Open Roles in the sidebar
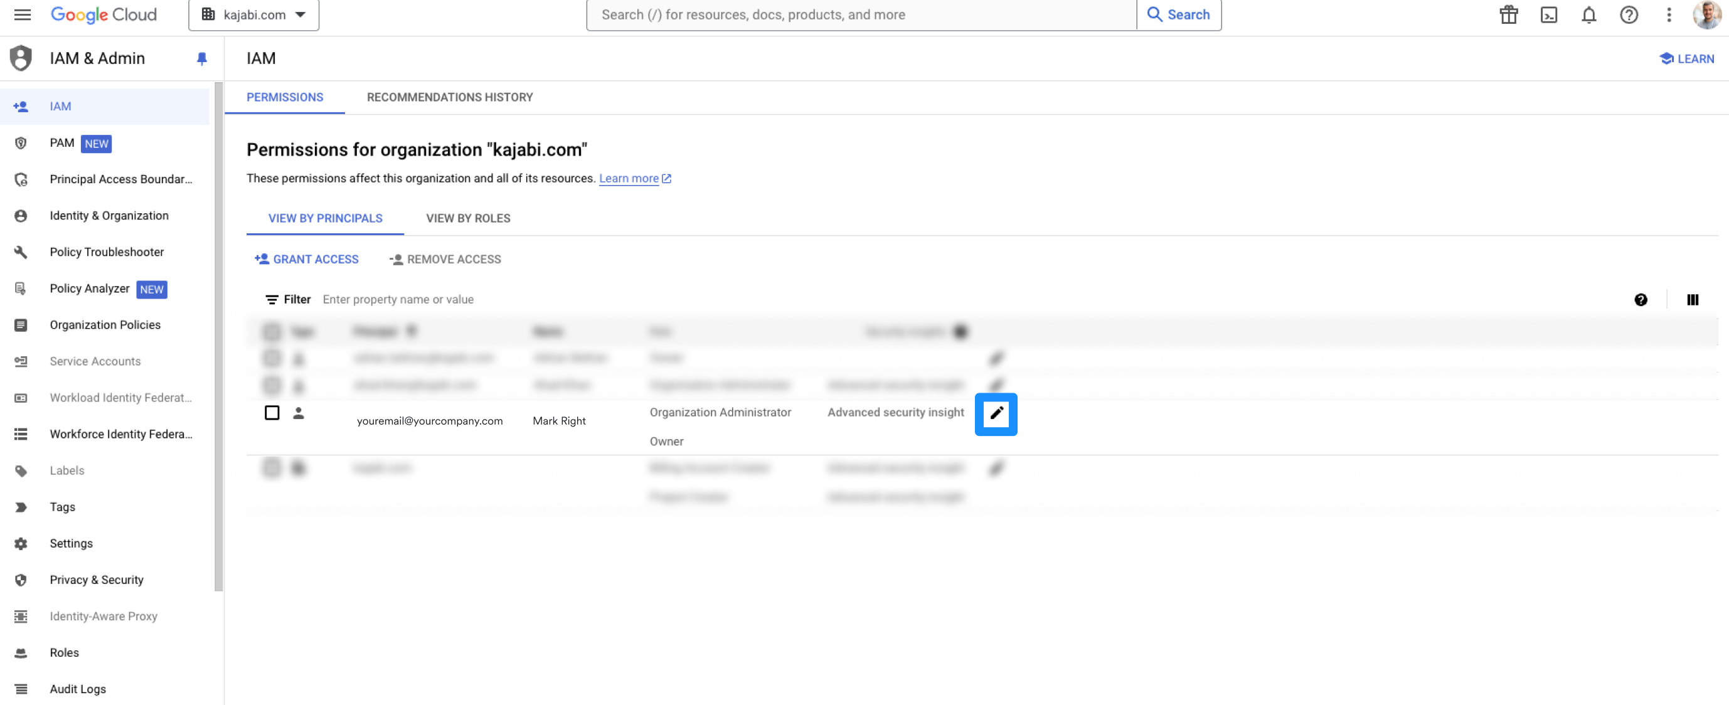This screenshot has height=705, width=1729. (105, 653)
